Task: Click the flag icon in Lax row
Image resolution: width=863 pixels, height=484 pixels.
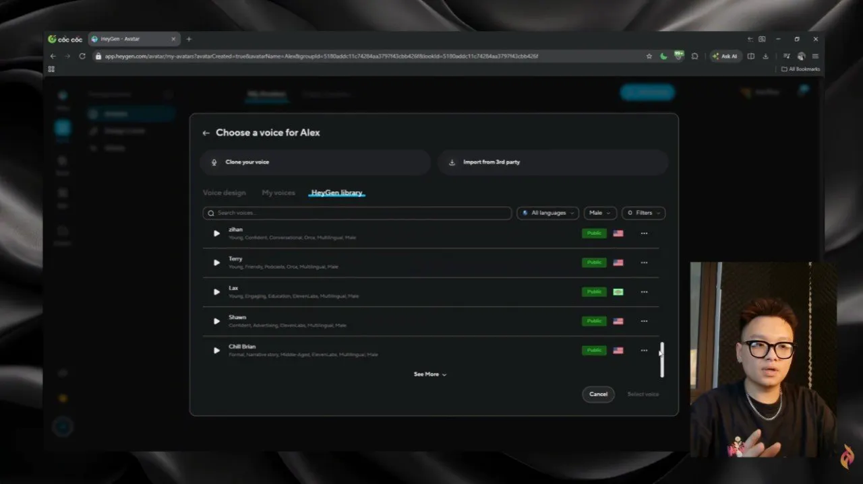Action: point(618,292)
